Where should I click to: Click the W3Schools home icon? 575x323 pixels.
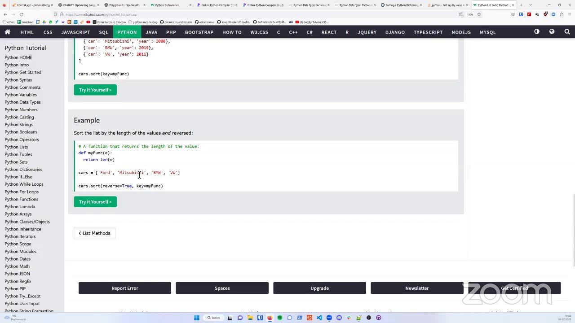pyautogui.click(x=7, y=32)
